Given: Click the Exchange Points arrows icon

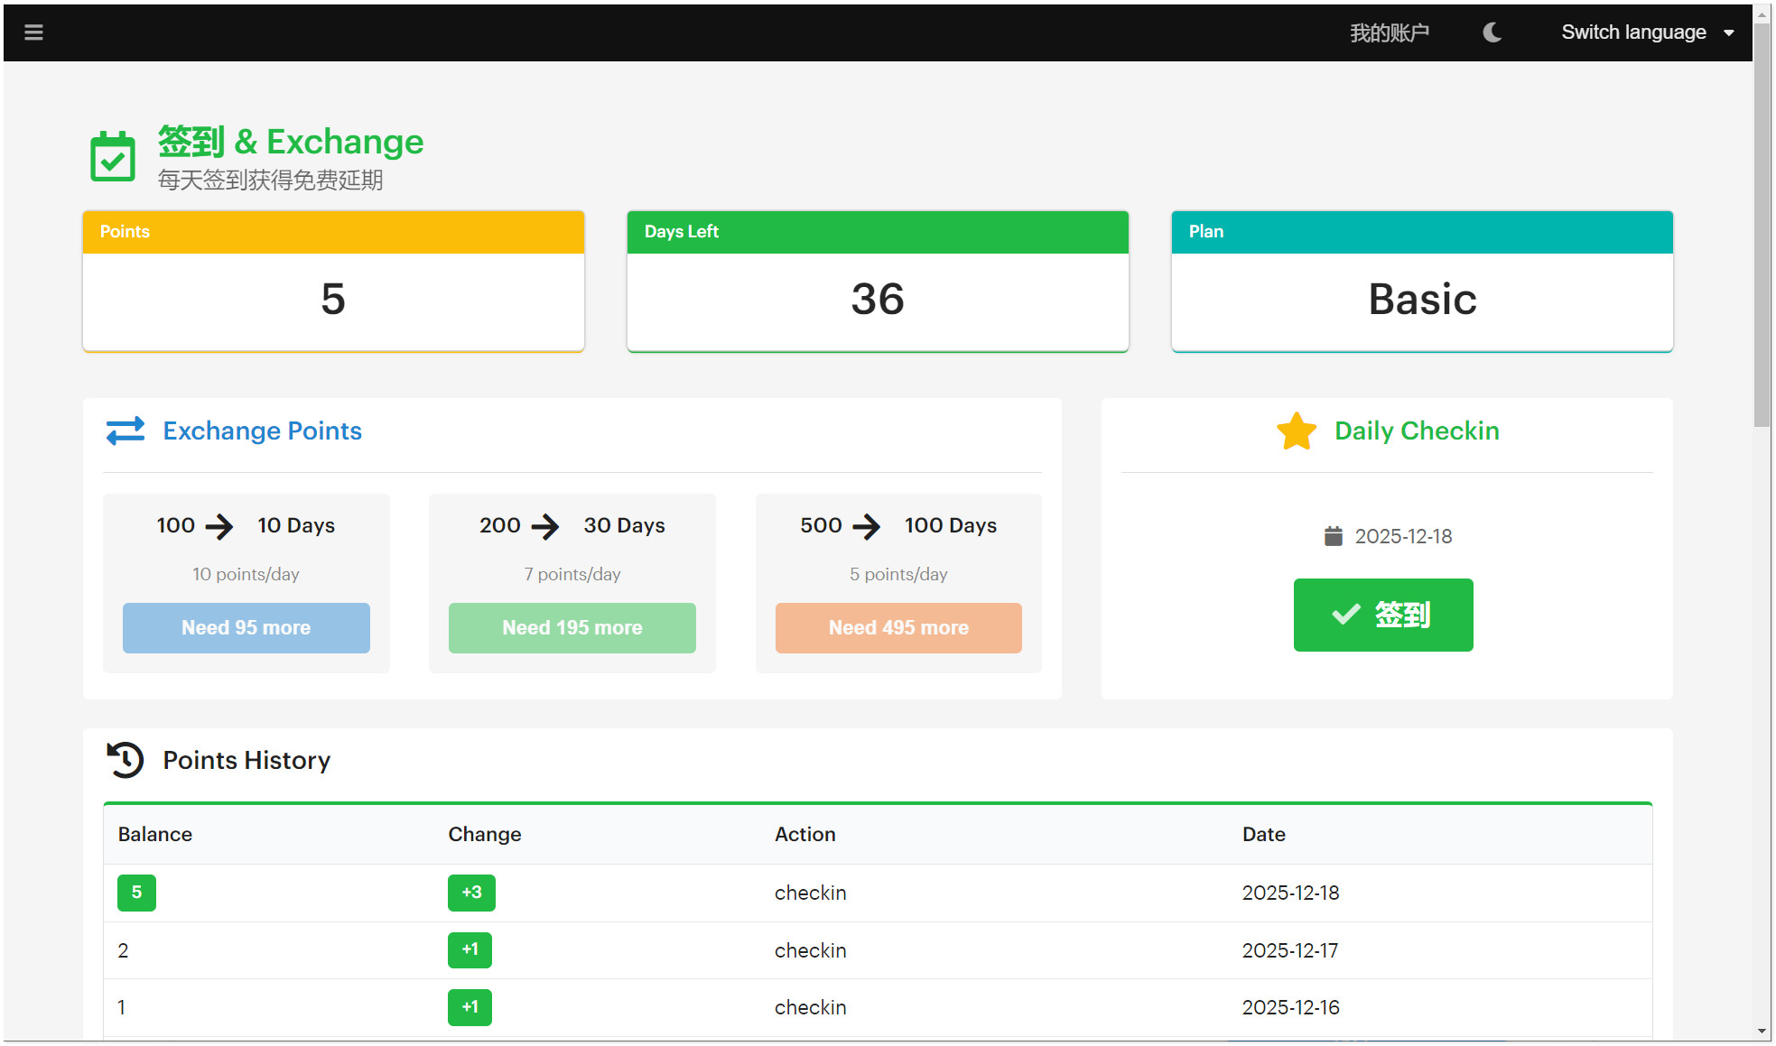Looking at the screenshot, I should (x=126, y=431).
